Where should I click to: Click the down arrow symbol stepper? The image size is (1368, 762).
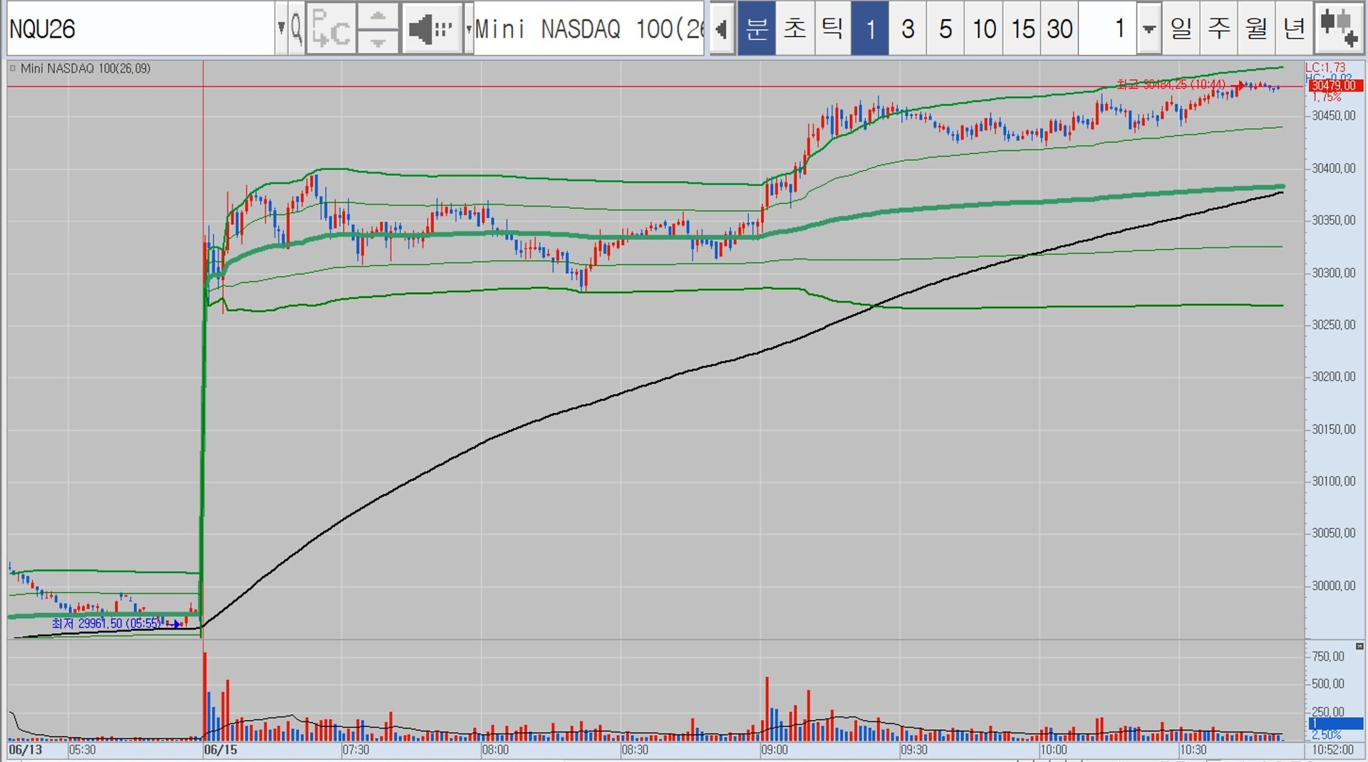pyautogui.click(x=378, y=41)
